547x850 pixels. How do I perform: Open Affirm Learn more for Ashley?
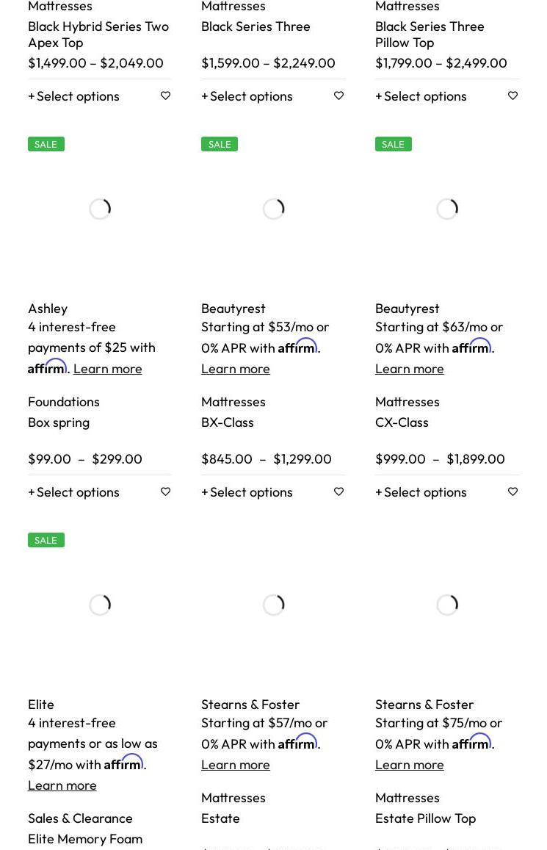tap(107, 369)
